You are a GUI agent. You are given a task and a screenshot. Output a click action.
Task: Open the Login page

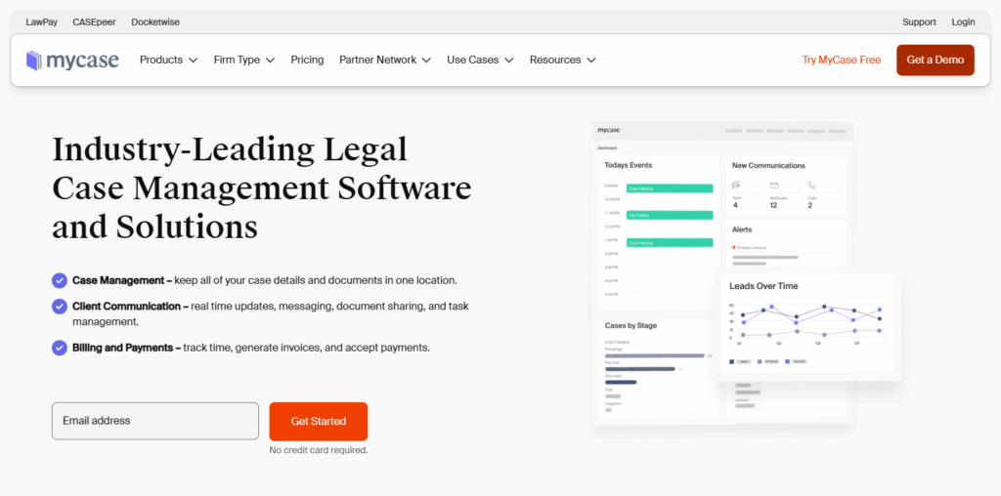pyautogui.click(x=963, y=21)
